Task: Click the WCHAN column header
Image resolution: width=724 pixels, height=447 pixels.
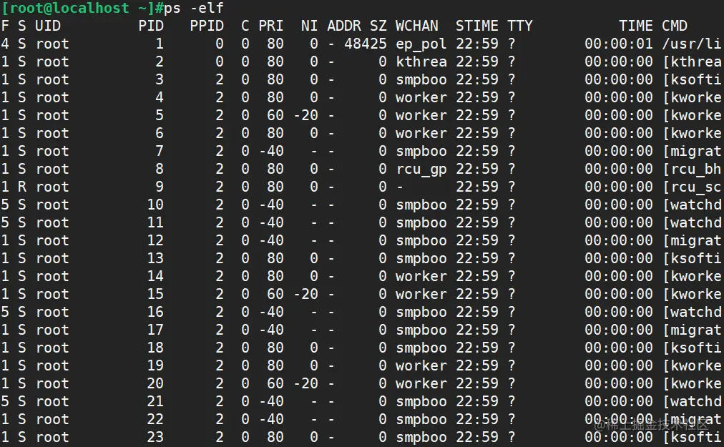Action: click(416, 26)
